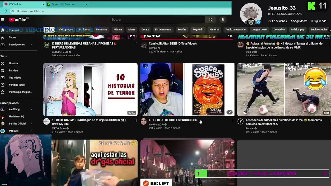Image resolution: width=331 pixels, height=186 pixels.
Task: Click EL ICEBERG DE DULCES PROHIBIDOS title
Action: pyautogui.click(x=173, y=120)
